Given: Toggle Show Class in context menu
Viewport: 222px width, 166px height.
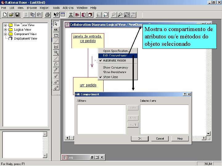Looking at the screenshot, I should (x=118, y=77).
